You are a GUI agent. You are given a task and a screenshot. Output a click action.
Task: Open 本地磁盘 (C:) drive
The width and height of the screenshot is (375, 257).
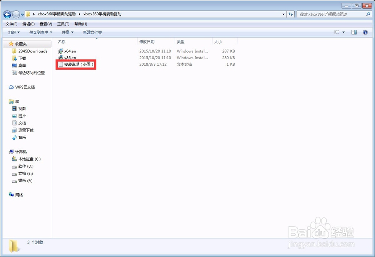coord(26,159)
